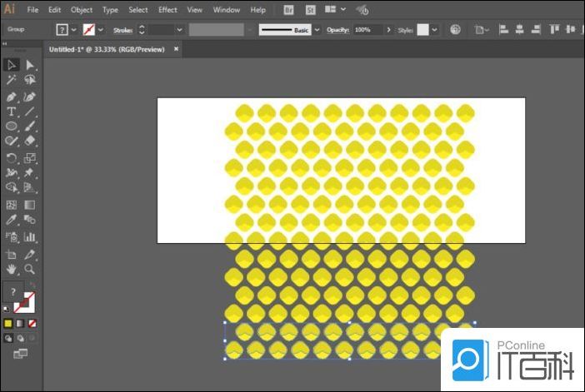The height and width of the screenshot is (392, 585).
Task: Choose the Rotate tool
Action: (x=12, y=157)
